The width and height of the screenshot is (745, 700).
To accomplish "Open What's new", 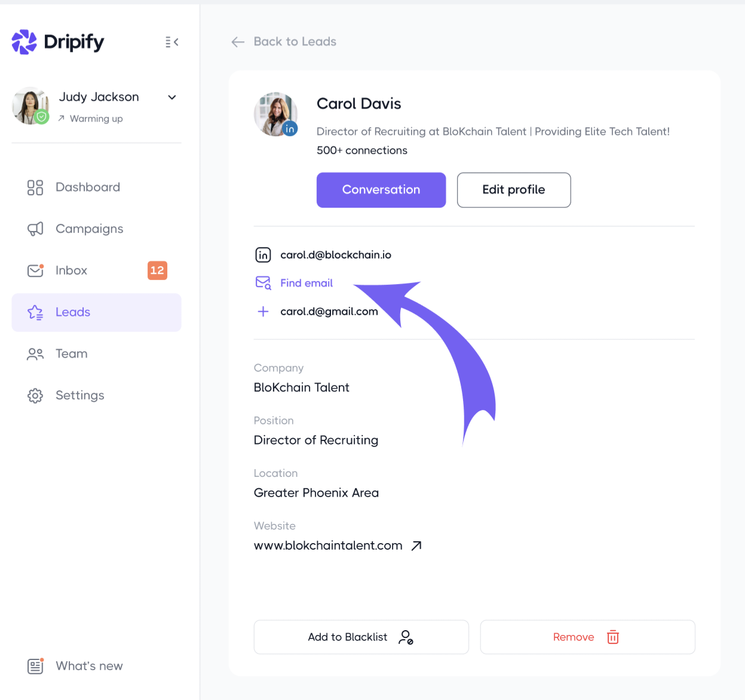I will click(x=89, y=666).
